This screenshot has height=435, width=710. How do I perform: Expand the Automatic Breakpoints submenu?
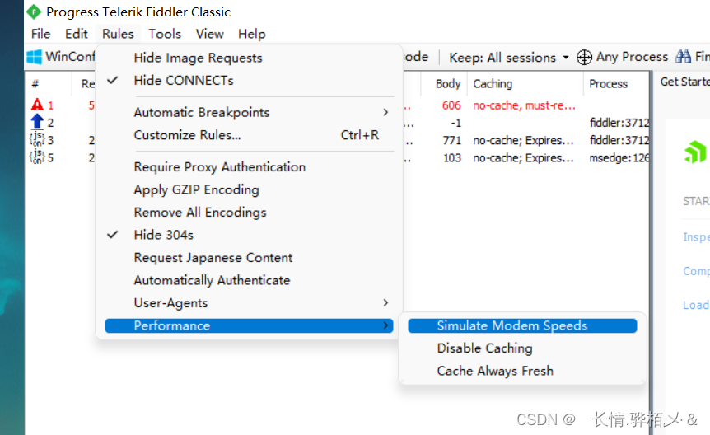pyautogui.click(x=249, y=112)
